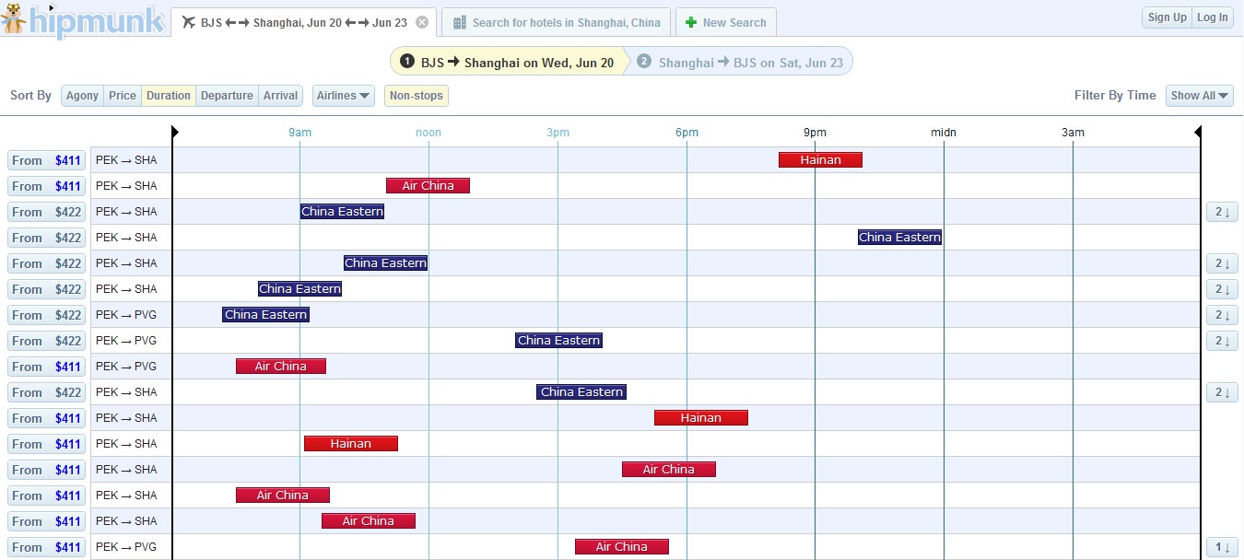1244x560 pixels.
Task: Select the Hainan morning flight bar starting at 9am
Action: pyautogui.click(x=351, y=444)
